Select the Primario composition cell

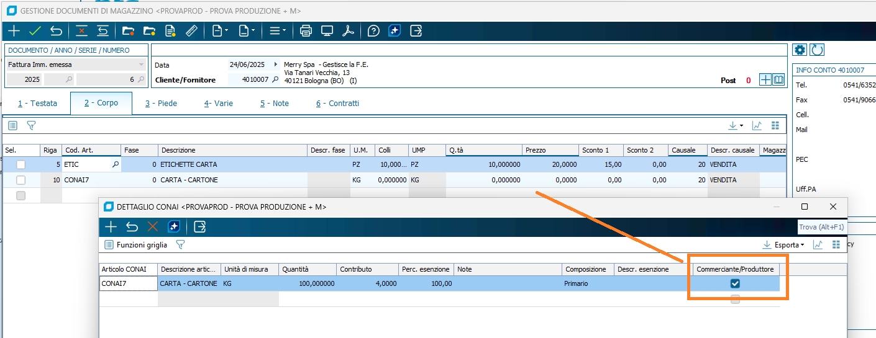[x=588, y=283]
